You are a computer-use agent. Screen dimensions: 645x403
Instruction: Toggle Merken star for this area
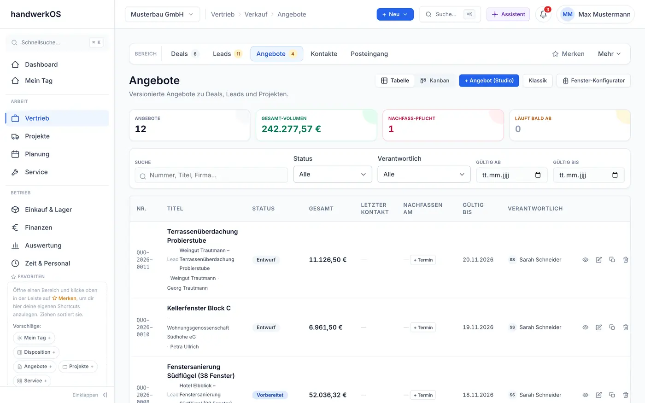[x=568, y=54]
